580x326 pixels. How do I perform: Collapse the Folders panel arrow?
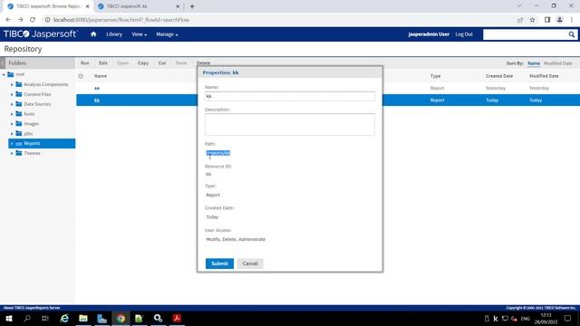pos(3,63)
